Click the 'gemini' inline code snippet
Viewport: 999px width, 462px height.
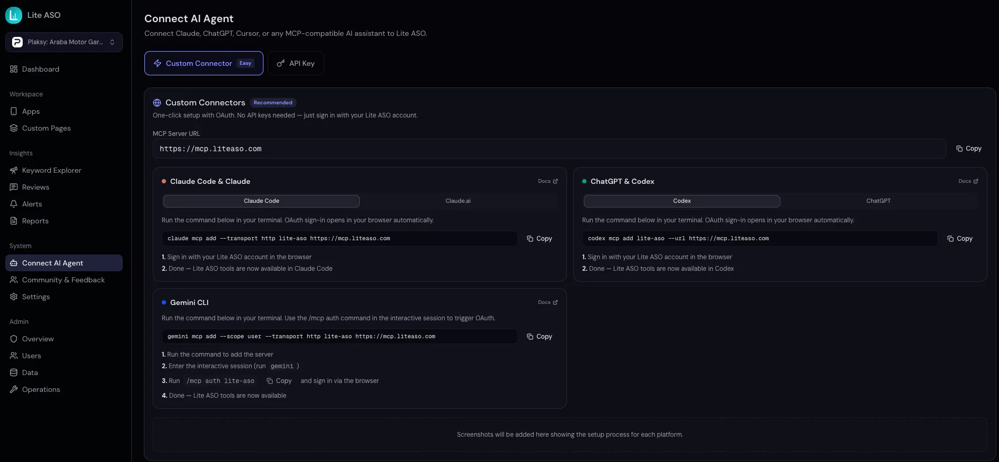pos(282,366)
